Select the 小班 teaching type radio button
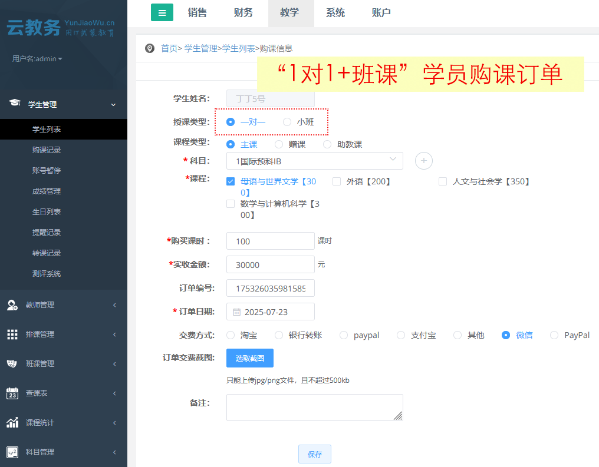 click(x=287, y=122)
